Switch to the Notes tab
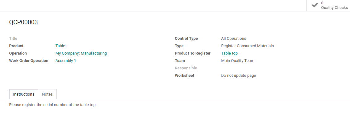 (47, 94)
